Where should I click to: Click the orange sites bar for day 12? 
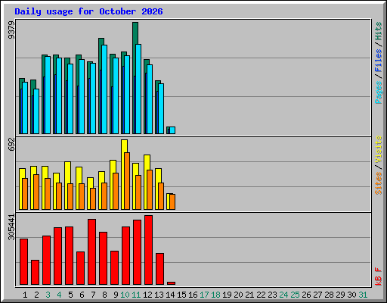pyautogui.click(x=150, y=189)
